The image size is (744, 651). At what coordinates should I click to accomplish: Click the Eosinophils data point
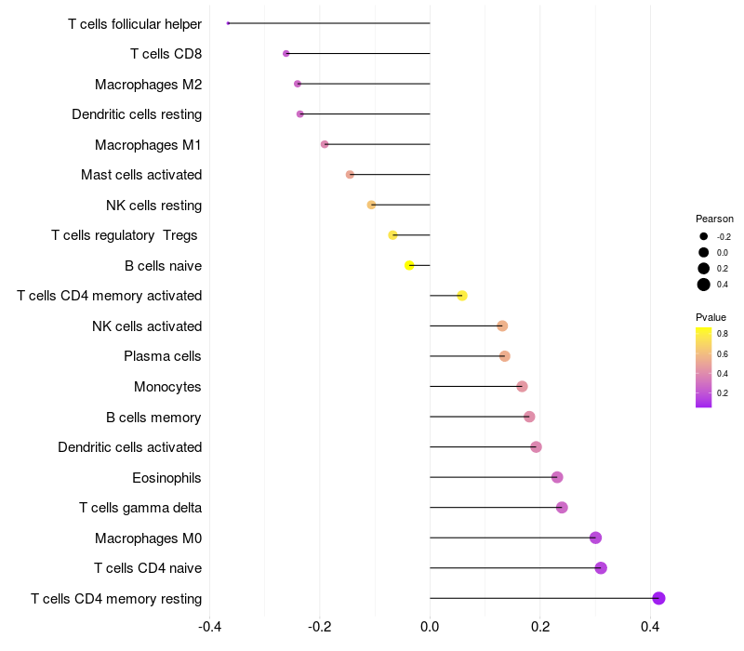[x=557, y=477]
